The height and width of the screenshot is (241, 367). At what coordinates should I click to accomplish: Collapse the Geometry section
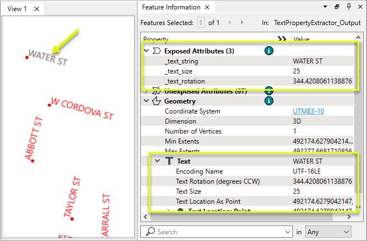pyautogui.click(x=146, y=101)
